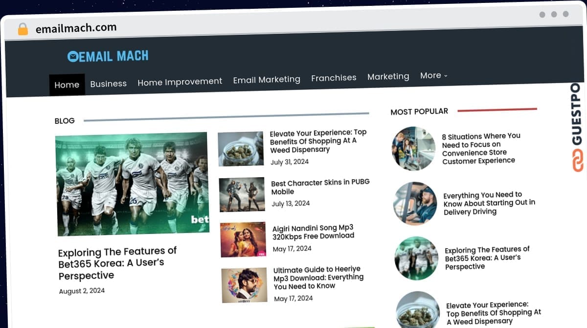Viewport: 587px width, 328px height.
Task: Open the Heeriye Mp3 thumbnail
Action: coord(244,285)
